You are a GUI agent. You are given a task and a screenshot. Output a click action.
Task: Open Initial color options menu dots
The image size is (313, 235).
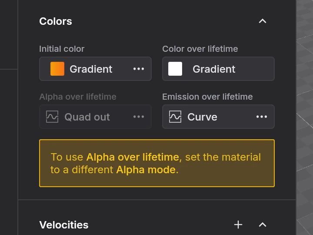(139, 69)
